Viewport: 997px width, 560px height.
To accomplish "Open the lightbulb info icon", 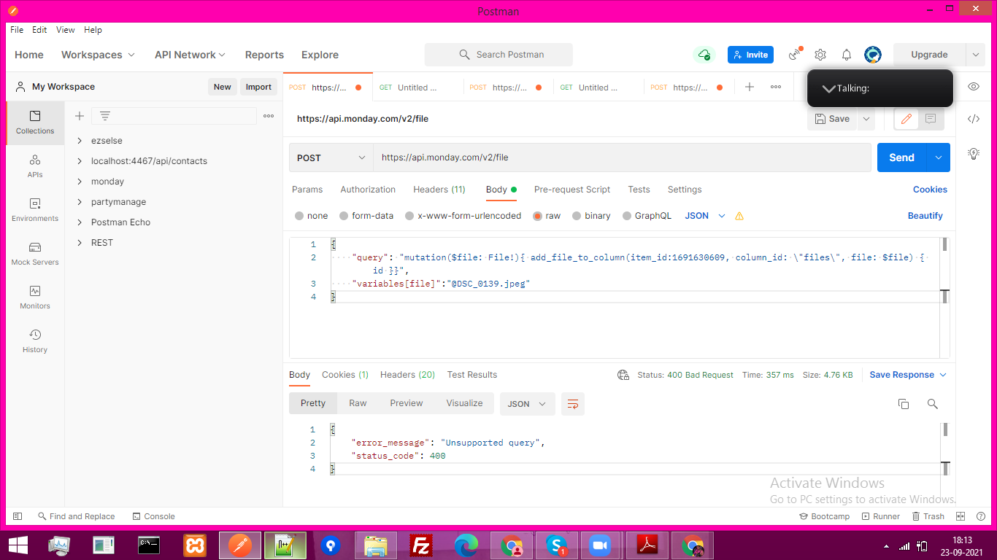I will click(974, 153).
